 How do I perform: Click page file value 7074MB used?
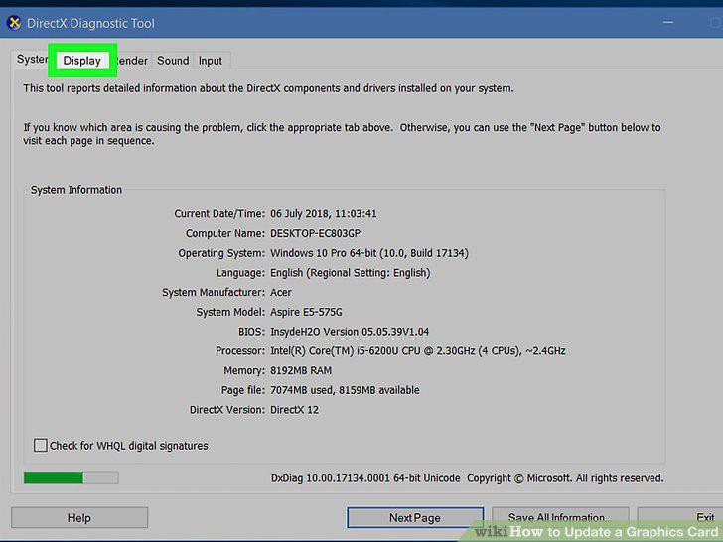pos(345,390)
